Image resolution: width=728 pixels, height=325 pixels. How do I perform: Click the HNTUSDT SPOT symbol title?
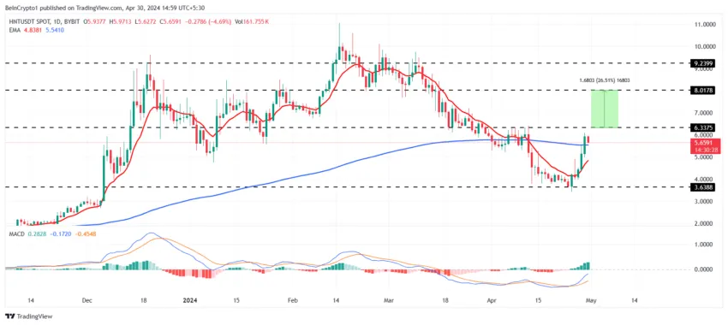point(27,21)
